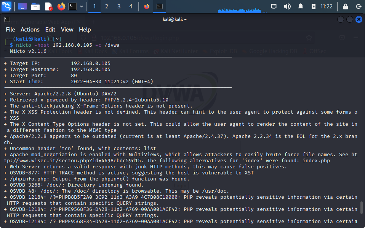Expand the terminal launcher dropdown arrow
The width and height of the screenshot is (365, 228).
(82, 6)
